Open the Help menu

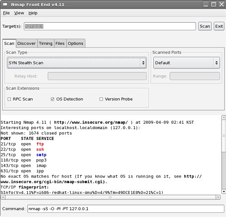click(x=33, y=13)
